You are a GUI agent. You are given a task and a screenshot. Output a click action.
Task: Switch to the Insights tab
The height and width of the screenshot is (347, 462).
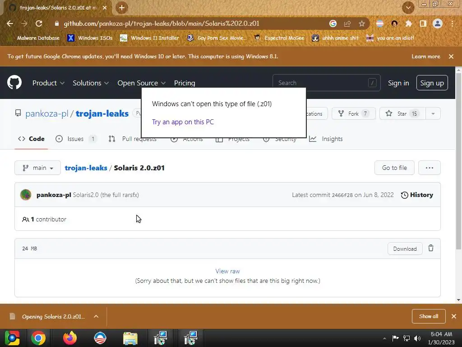pos(326,139)
